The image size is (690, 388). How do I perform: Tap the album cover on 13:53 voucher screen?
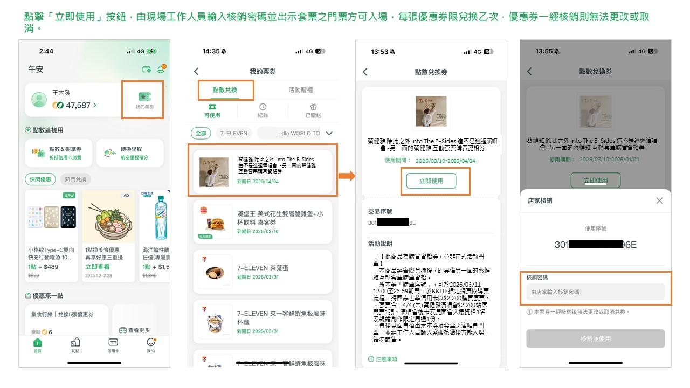[431, 113]
